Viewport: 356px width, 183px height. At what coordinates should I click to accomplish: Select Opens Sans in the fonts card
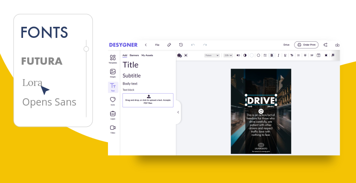pyautogui.click(x=49, y=102)
